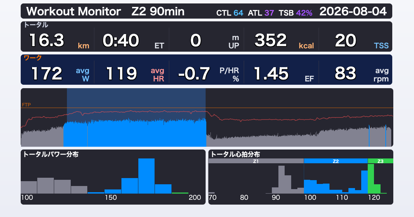Select the highlighted blue work interval in chart
This screenshot has height=217, width=414.
(136, 117)
